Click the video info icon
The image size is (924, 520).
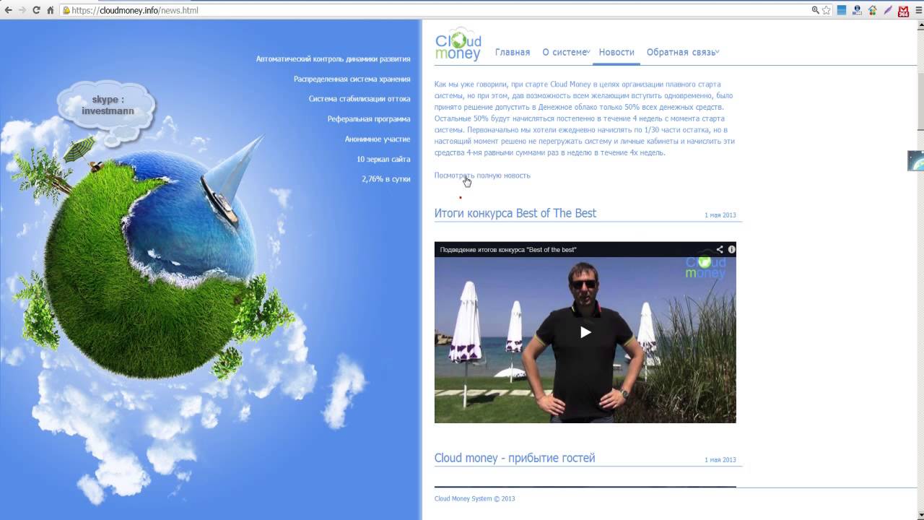click(x=731, y=249)
